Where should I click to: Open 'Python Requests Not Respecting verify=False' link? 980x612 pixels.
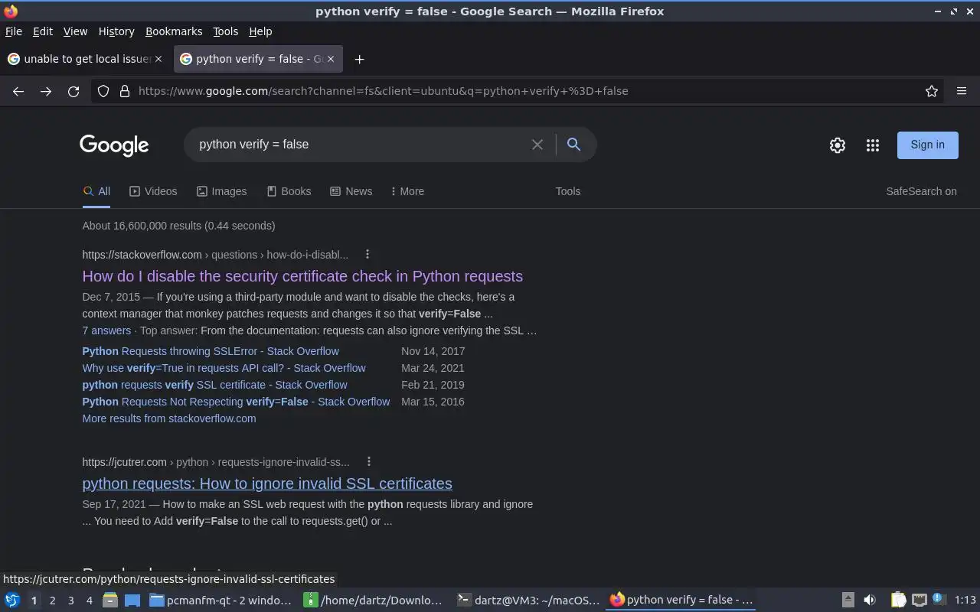236,402
